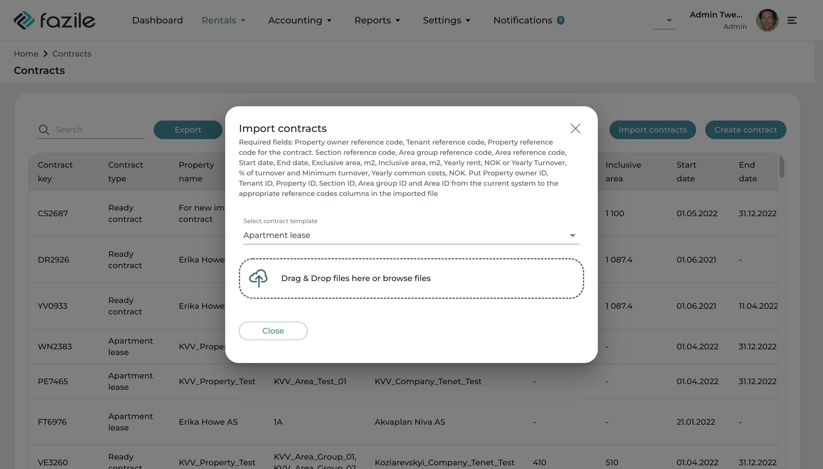This screenshot has width=823, height=469.
Task: Expand the Reports menu
Action: pos(377,20)
